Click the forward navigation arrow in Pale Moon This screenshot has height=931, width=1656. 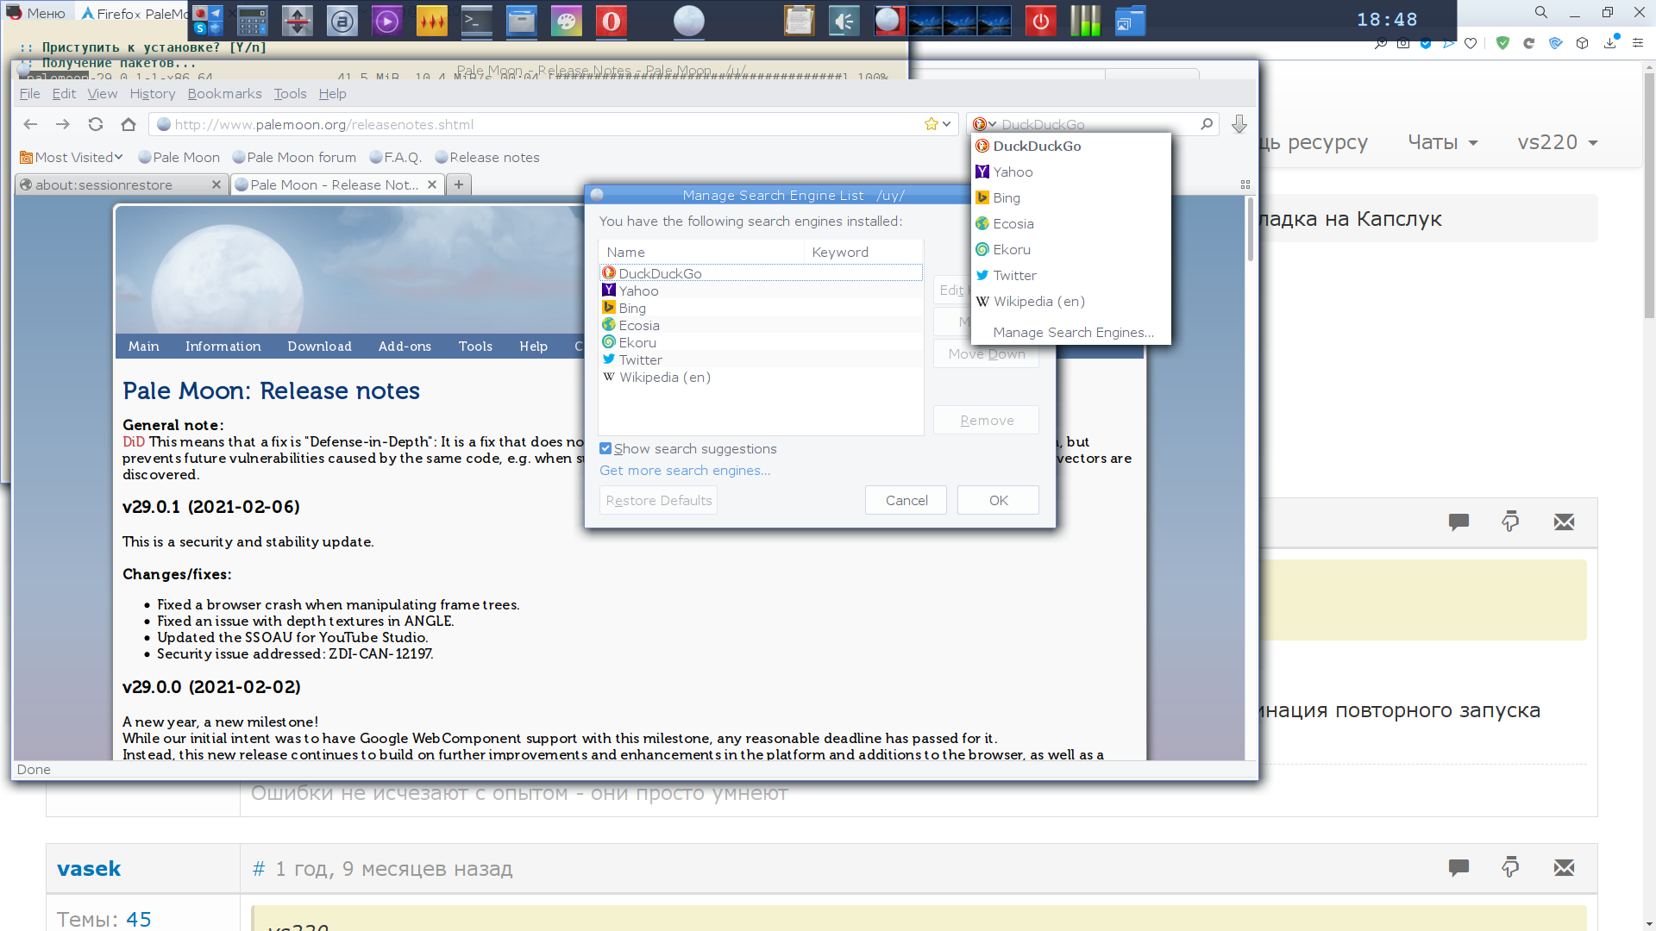tap(63, 124)
